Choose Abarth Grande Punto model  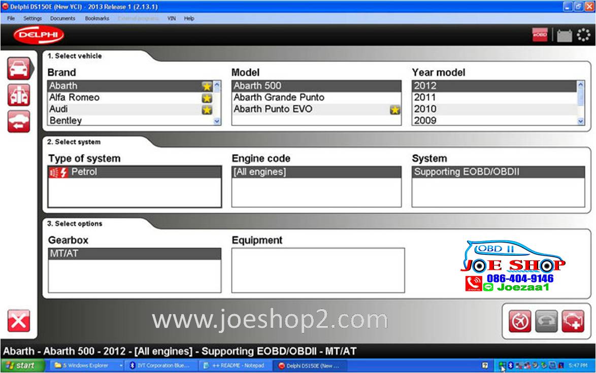tap(279, 97)
